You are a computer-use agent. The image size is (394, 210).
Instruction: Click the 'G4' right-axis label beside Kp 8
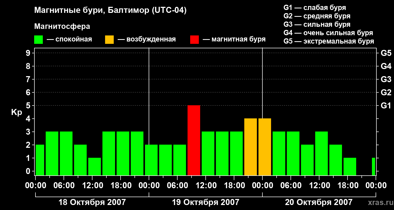386,66
